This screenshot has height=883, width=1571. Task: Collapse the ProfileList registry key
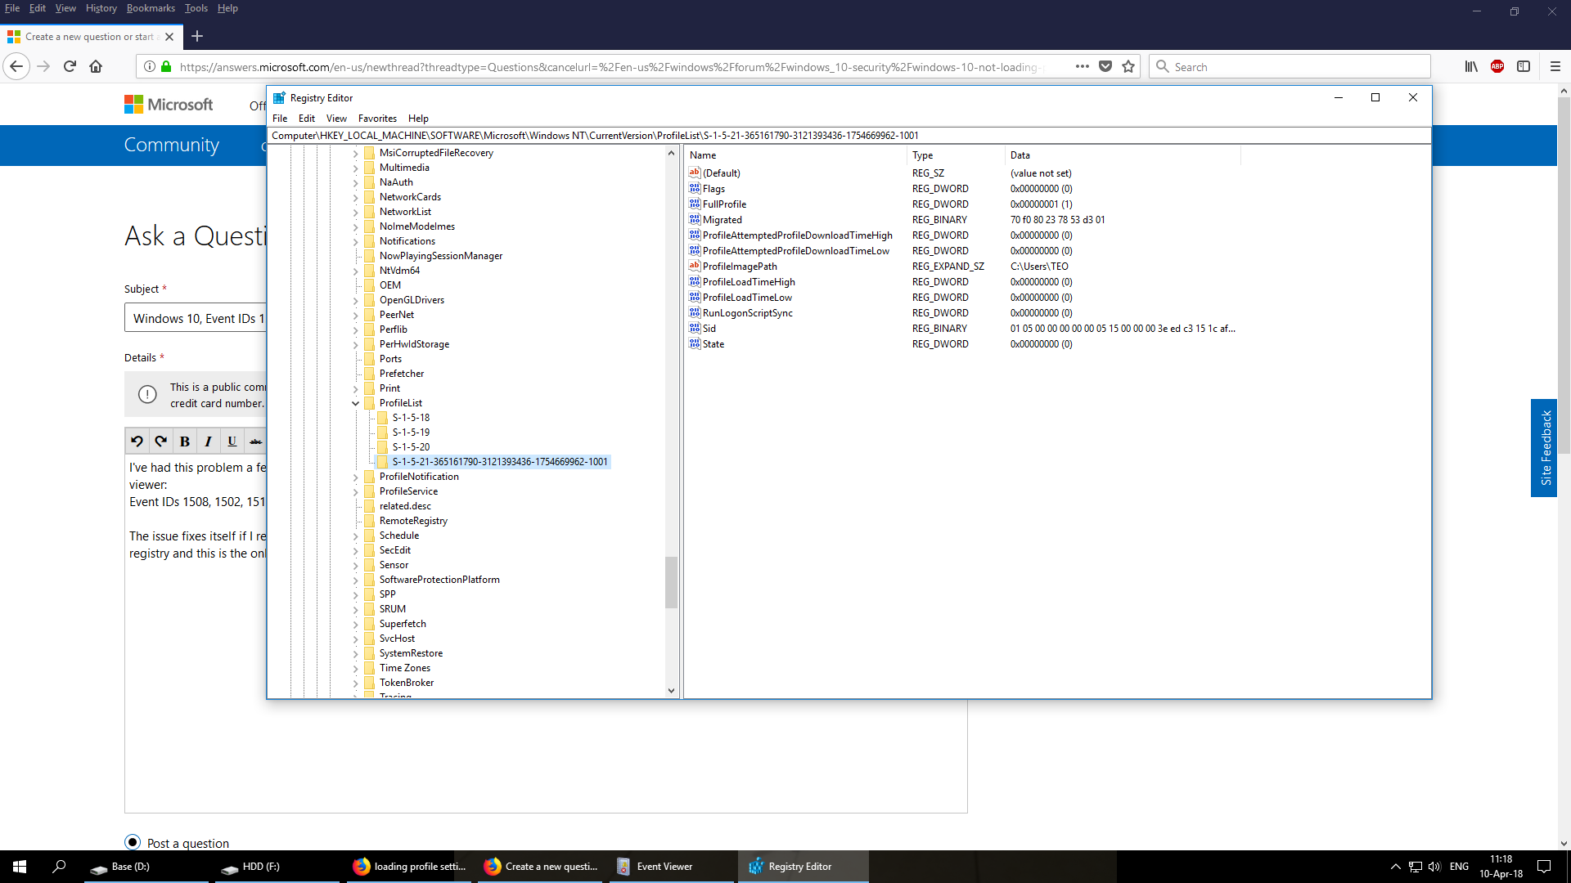click(356, 403)
